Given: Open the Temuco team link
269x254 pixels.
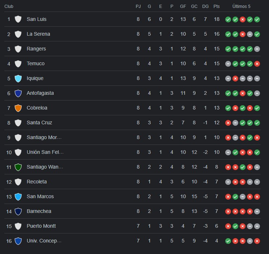Looking at the screenshot, I should pos(35,63).
